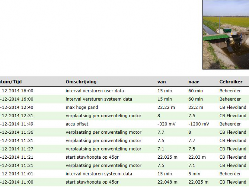Sort by the Datum/Tijd column header
The image size is (249, 187).
point(11,82)
